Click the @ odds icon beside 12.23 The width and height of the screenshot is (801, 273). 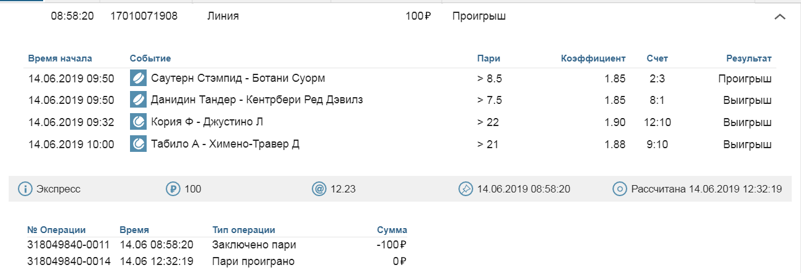319,189
